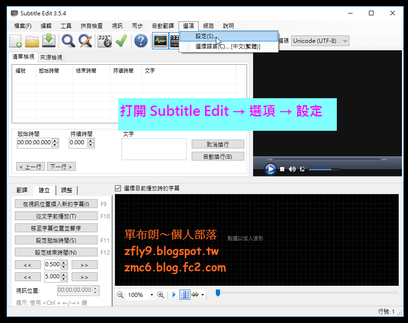Open the 視訊 menu
Image resolution: width=408 pixels, height=323 pixels.
[x=117, y=26]
